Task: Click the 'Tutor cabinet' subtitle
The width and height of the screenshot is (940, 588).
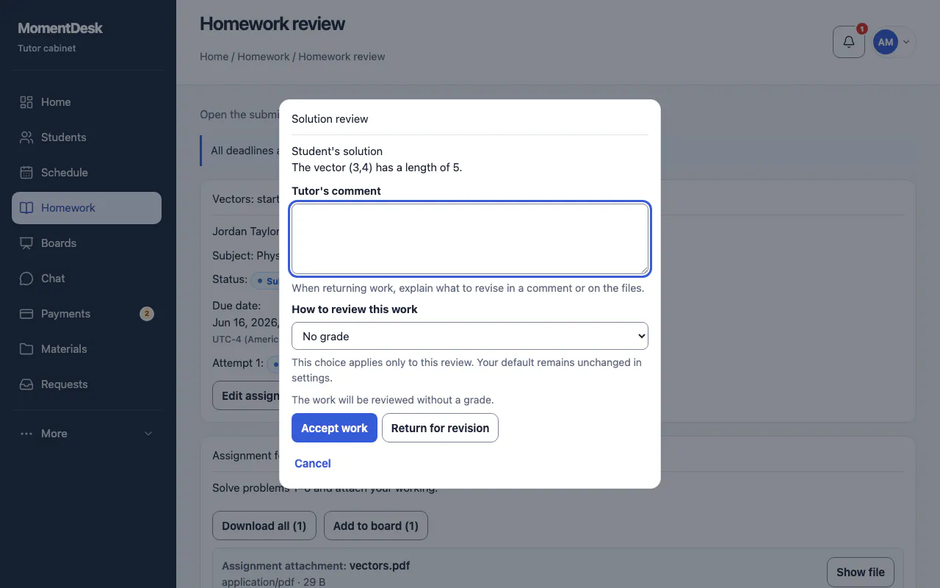Action: click(47, 49)
